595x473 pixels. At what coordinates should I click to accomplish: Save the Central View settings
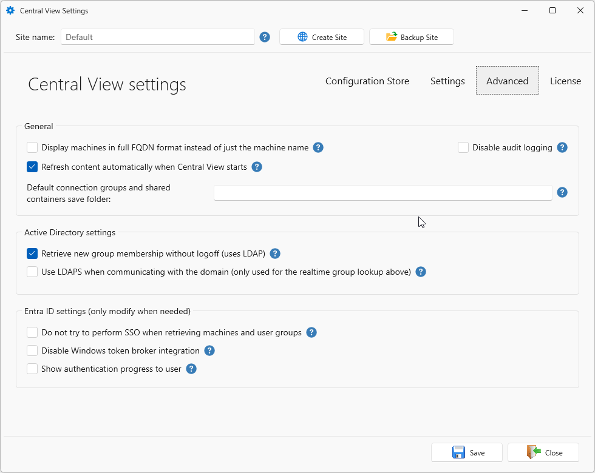point(467,452)
